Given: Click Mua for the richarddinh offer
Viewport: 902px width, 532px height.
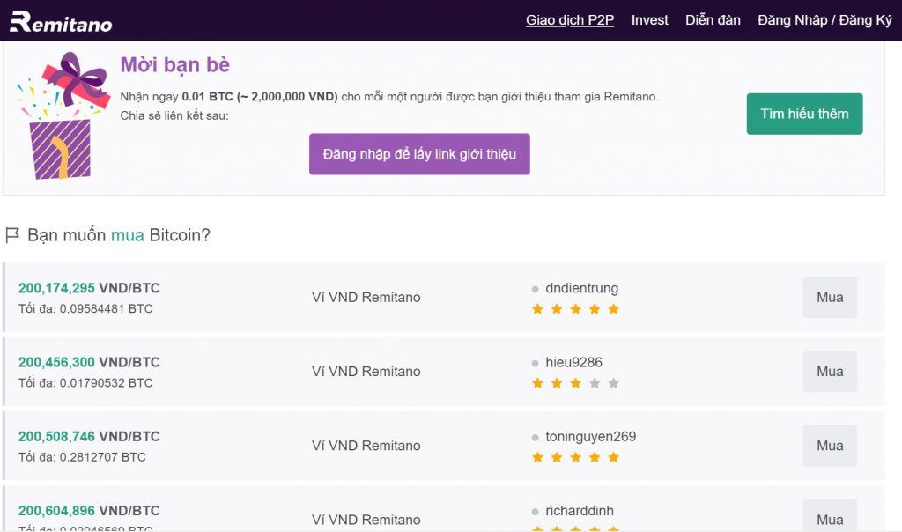Looking at the screenshot, I should [x=830, y=516].
